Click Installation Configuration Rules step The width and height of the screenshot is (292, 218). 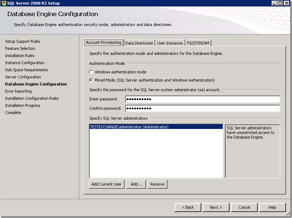point(32,98)
